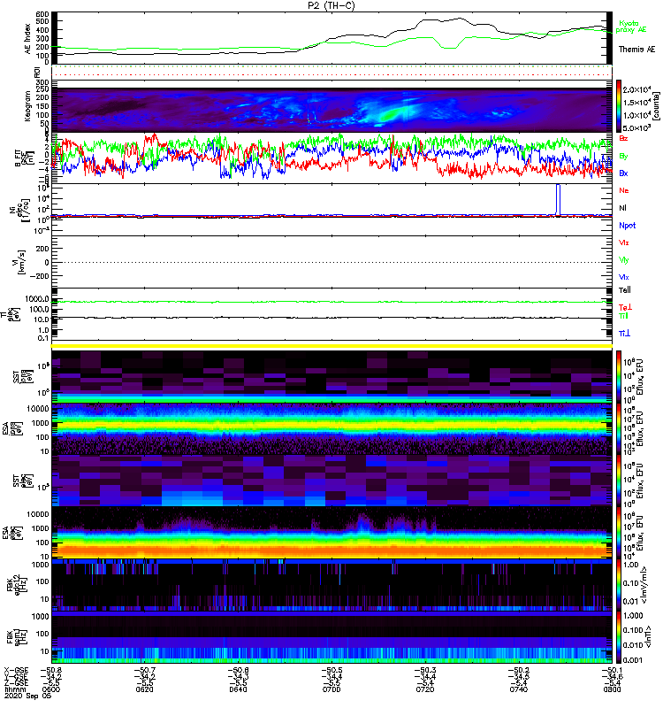Click the blue Npot legend label
Image resolution: width=663 pixels, height=708 pixels.
[x=627, y=226]
